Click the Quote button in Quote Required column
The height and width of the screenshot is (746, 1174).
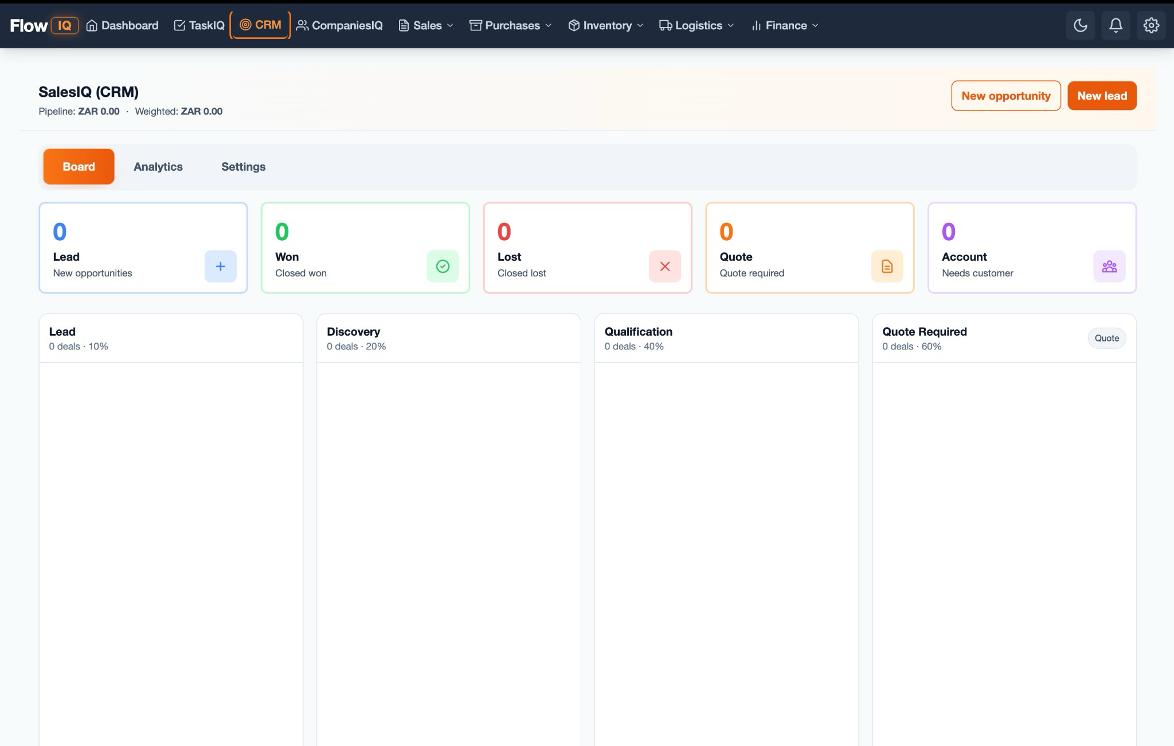(x=1106, y=338)
